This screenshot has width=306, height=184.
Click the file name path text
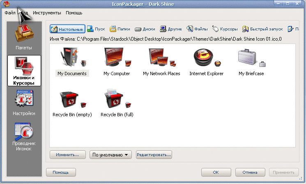166,39
